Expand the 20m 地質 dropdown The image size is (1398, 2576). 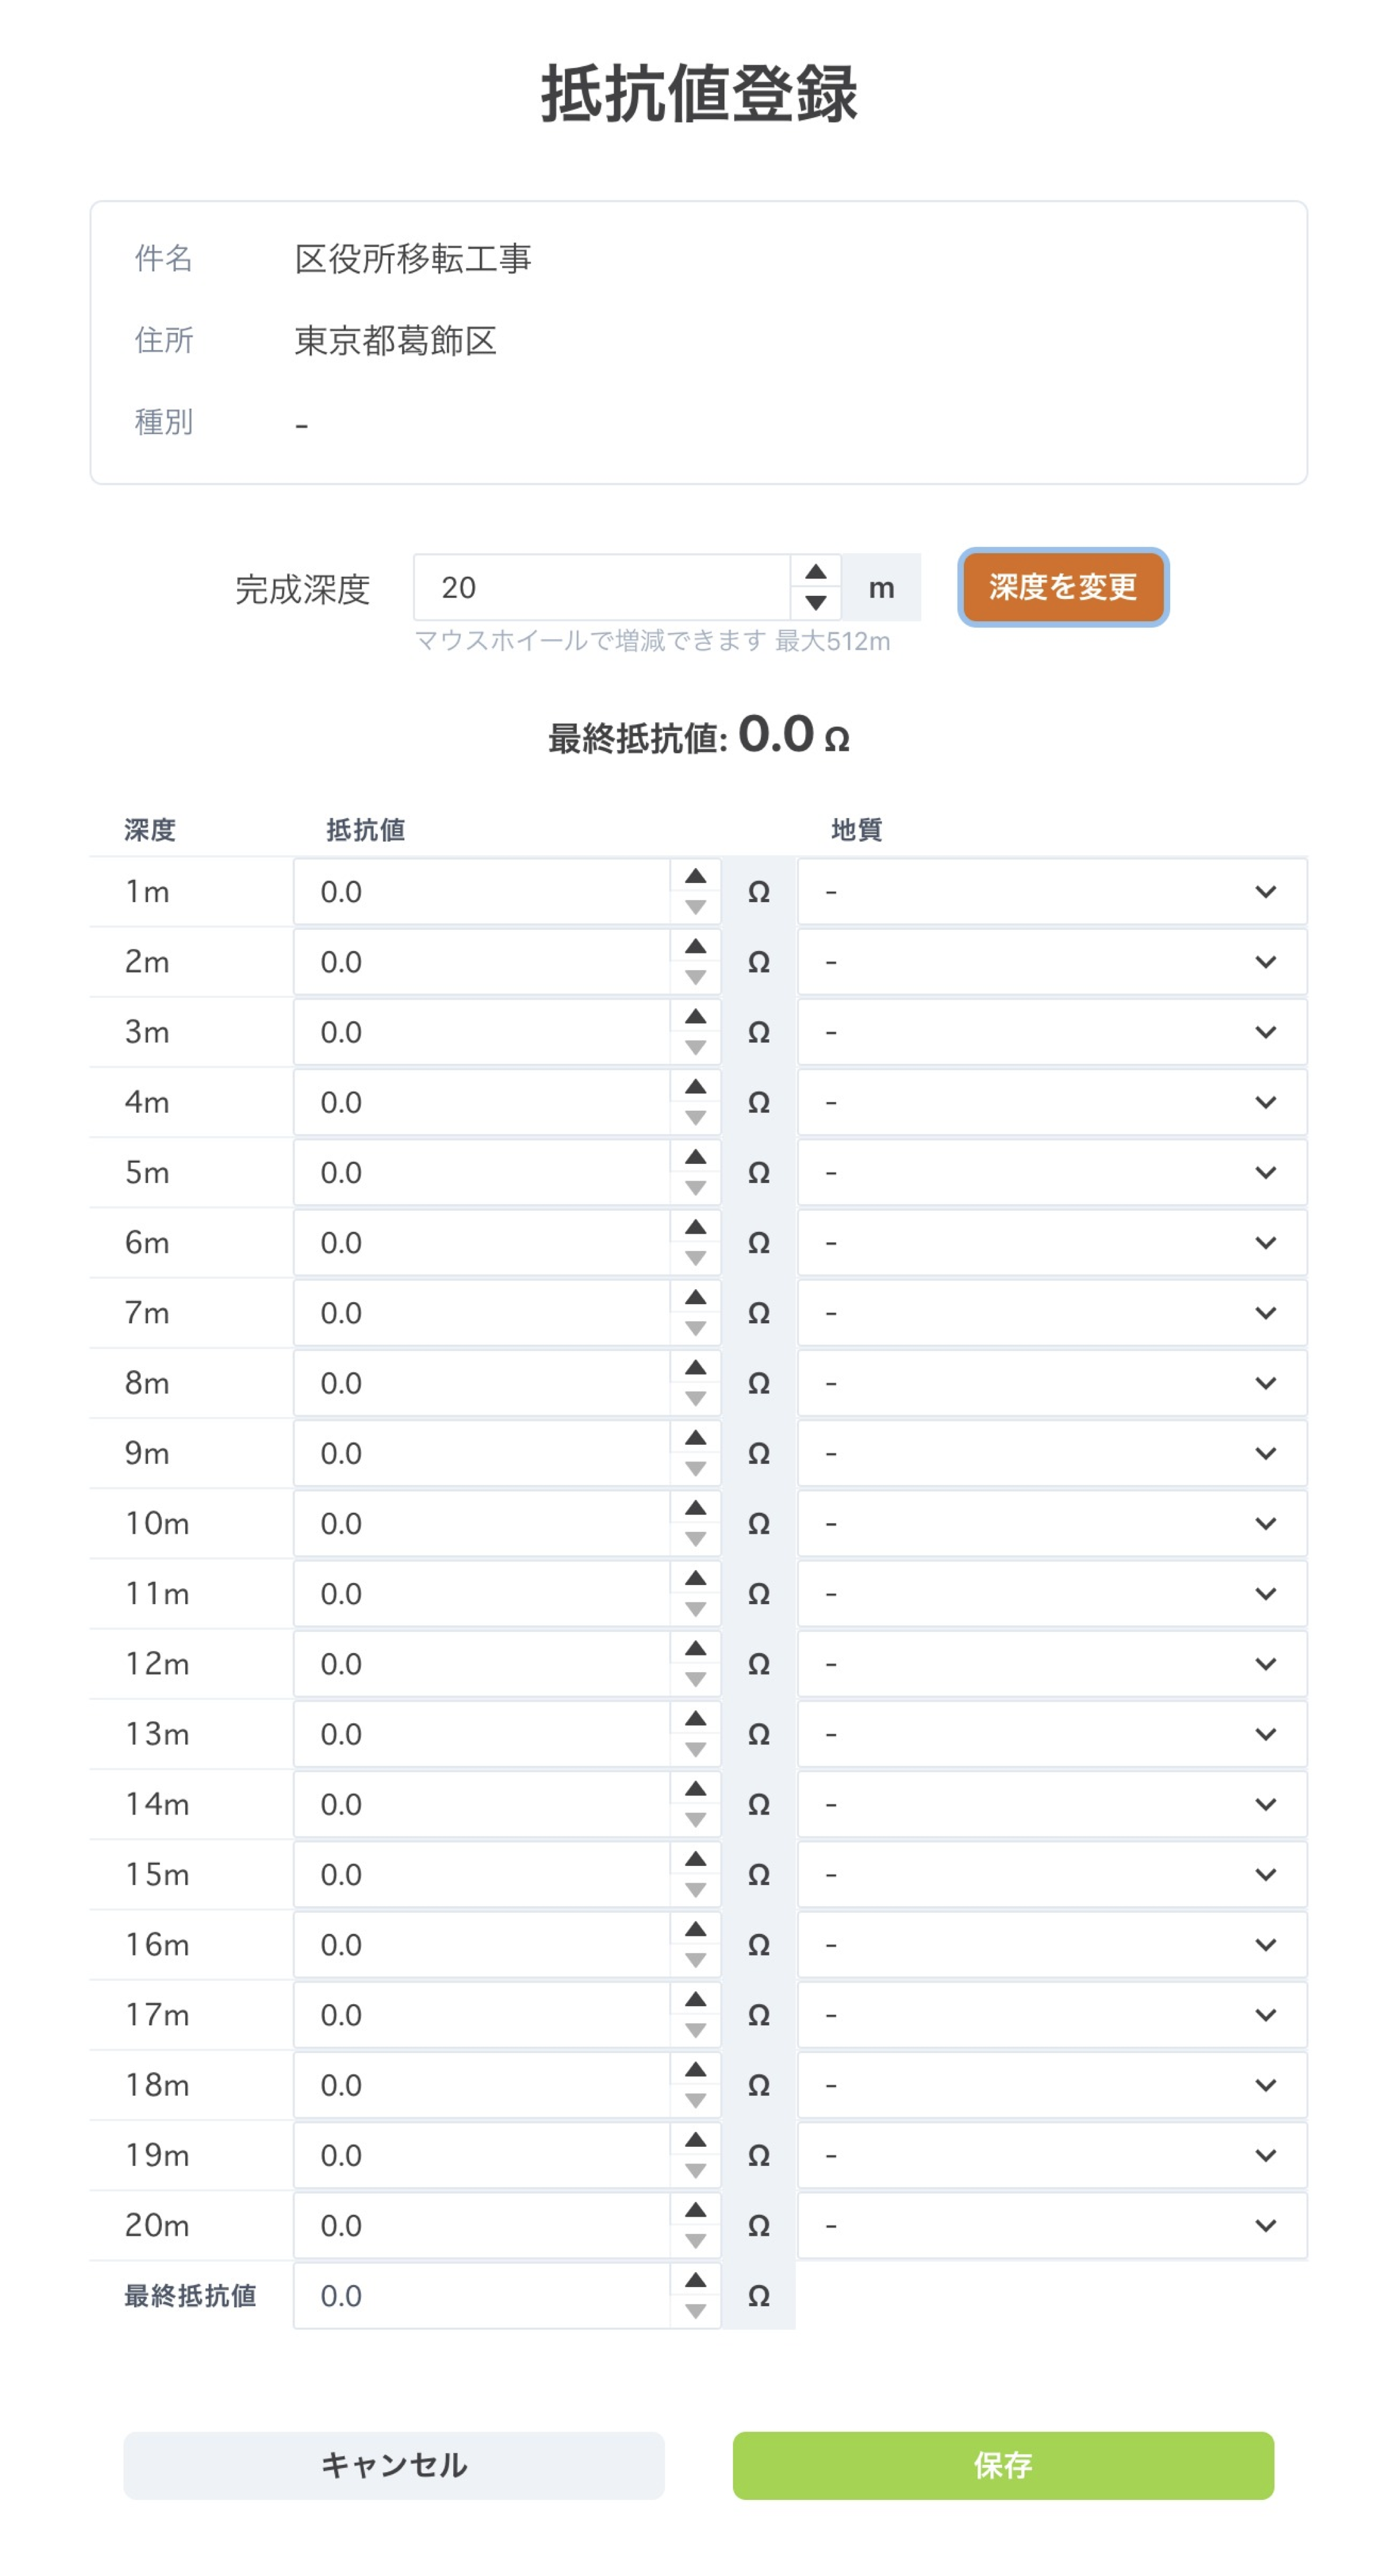1051,2225
